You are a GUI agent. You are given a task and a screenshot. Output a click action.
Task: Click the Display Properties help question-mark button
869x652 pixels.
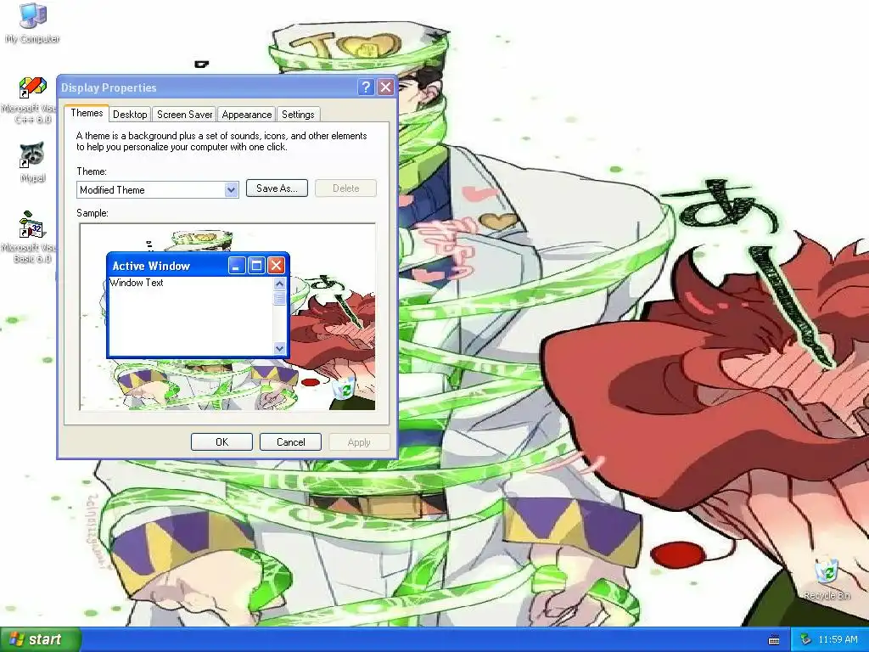(365, 87)
